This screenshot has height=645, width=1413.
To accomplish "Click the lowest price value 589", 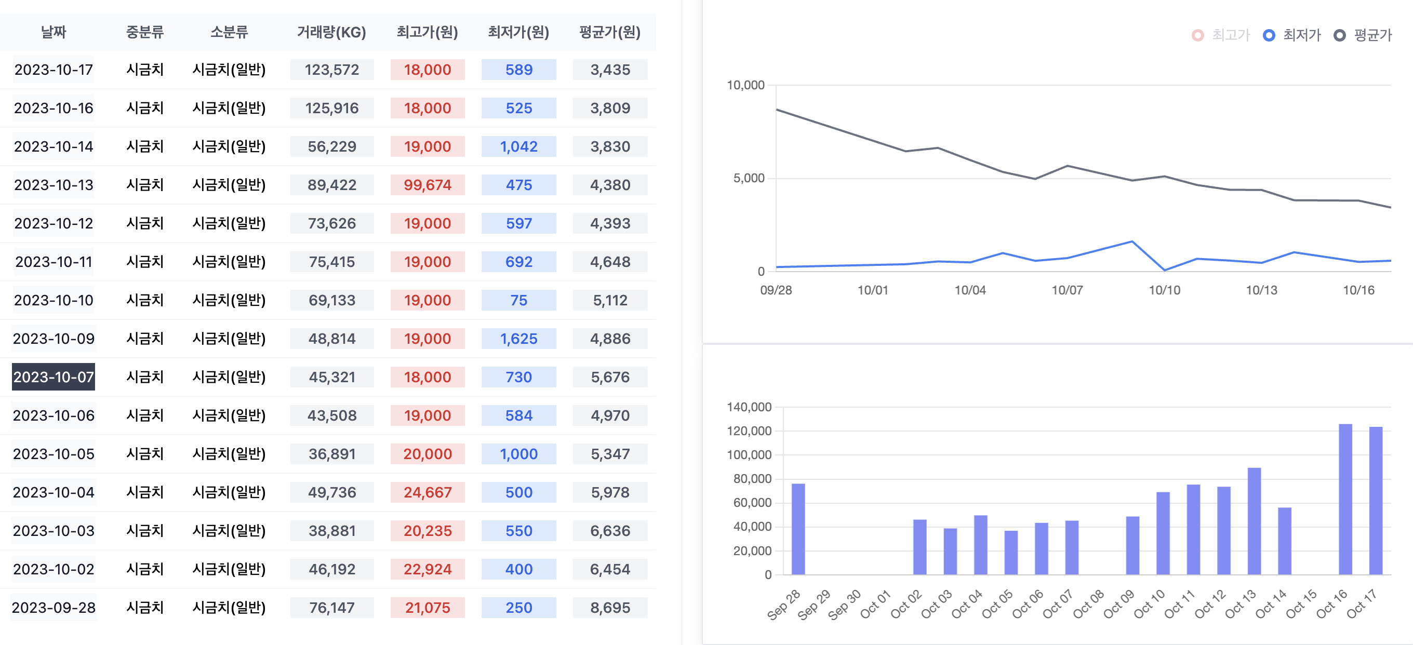I will [x=519, y=70].
